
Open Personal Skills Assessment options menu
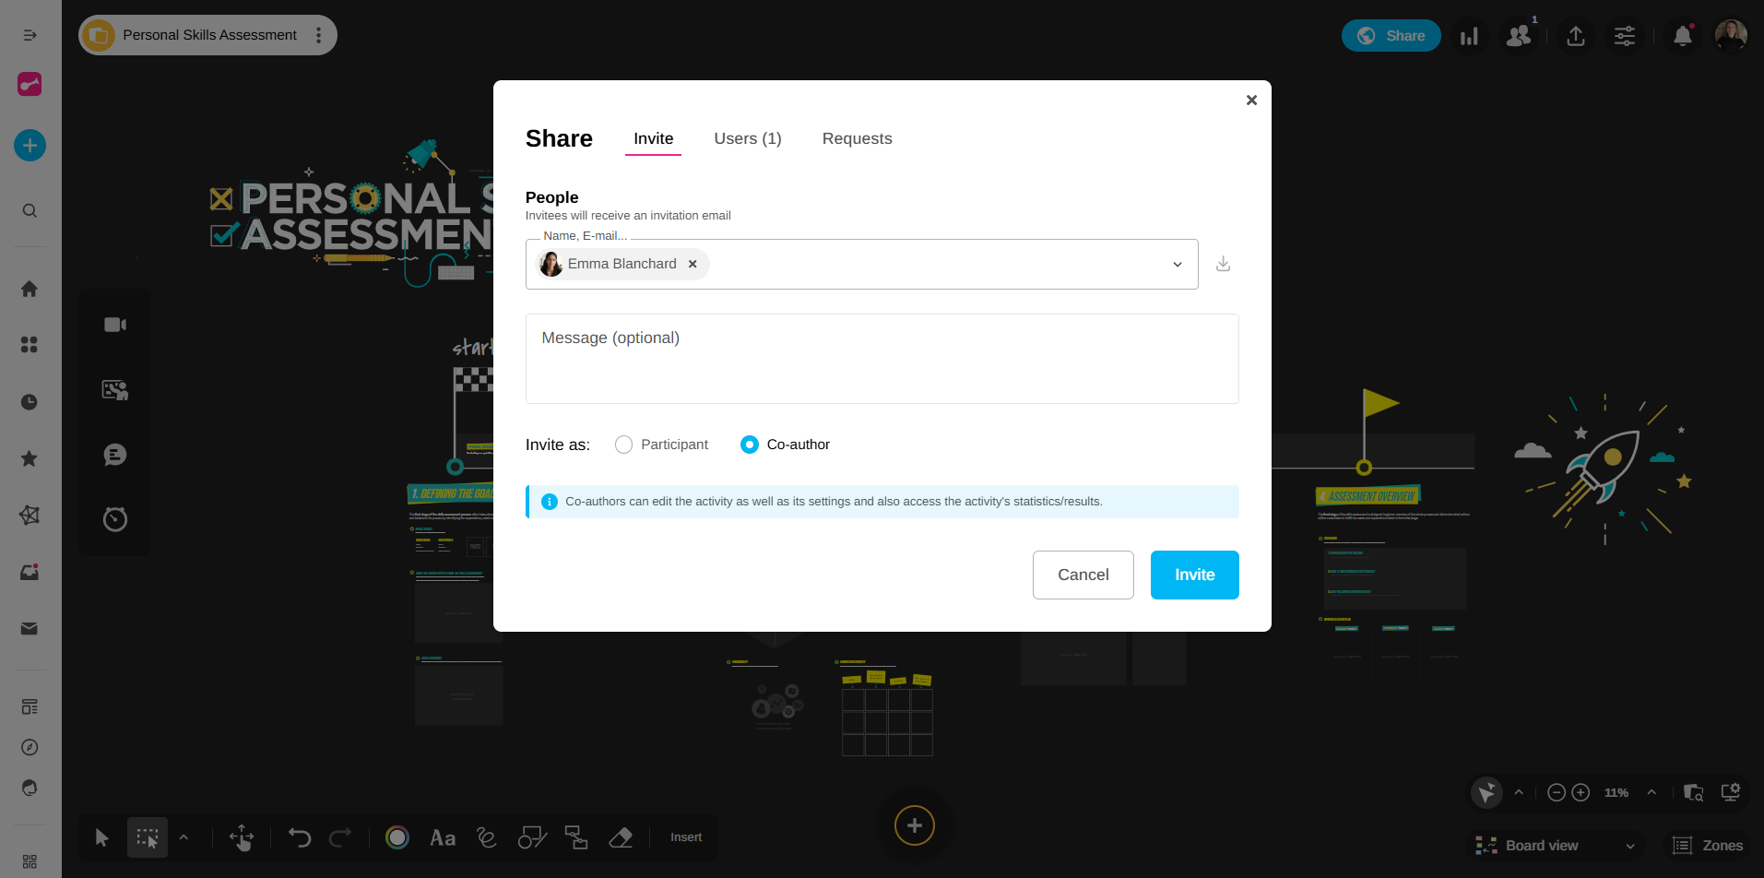click(319, 35)
